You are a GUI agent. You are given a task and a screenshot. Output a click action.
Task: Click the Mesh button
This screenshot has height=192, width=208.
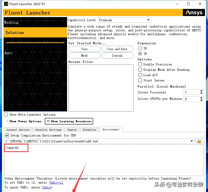pos(85,56)
